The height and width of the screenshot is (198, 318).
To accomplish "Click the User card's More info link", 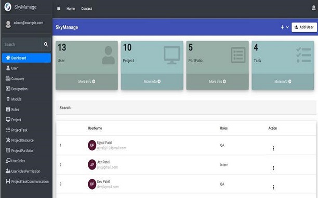I will [87, 81].
